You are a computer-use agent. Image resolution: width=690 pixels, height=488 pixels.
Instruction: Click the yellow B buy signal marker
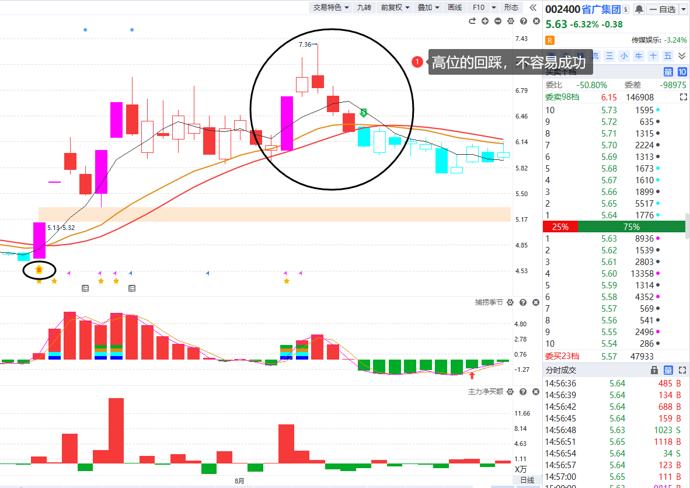tap(39, 270)
